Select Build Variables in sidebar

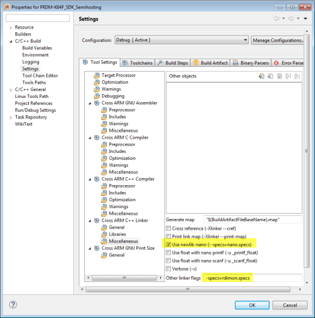tap(37, 48)
